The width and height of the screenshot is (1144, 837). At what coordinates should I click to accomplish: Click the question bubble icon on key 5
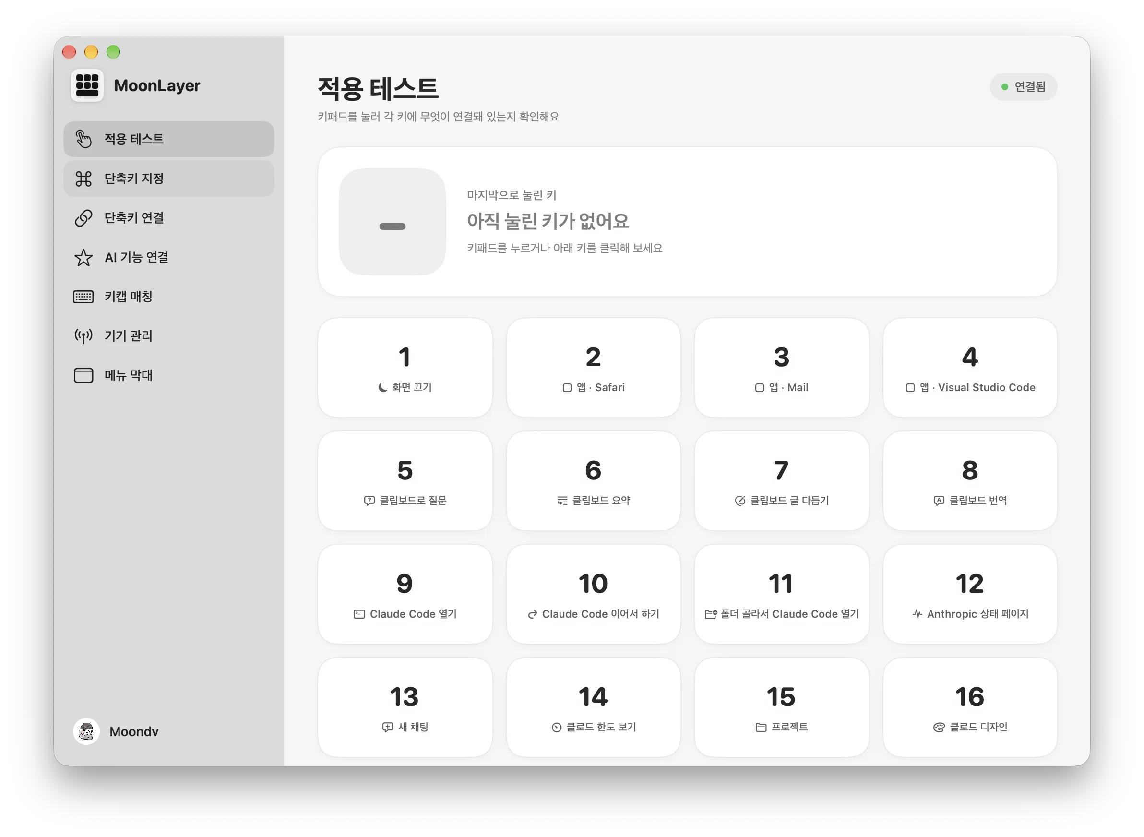pyautogui.click(x=369, y=501)
